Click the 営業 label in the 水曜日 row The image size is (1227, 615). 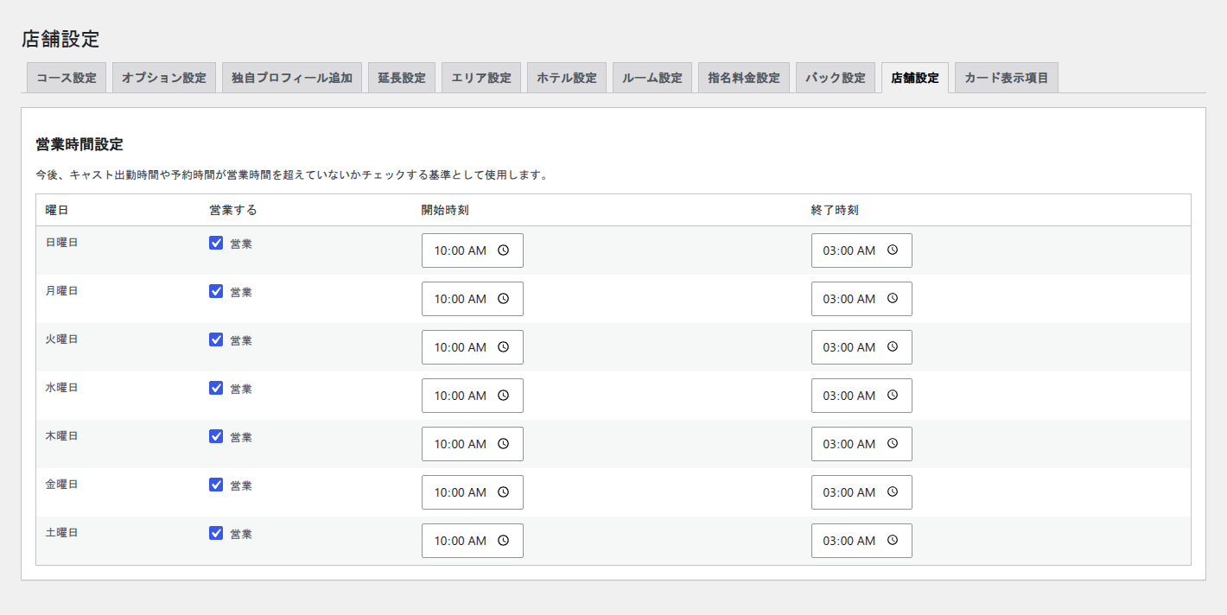(x=241, y=389)
